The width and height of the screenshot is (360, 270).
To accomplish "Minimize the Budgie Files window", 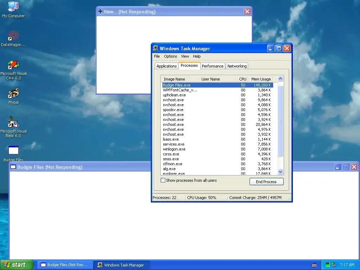I will pyautogui.click(x=337, y=167).
